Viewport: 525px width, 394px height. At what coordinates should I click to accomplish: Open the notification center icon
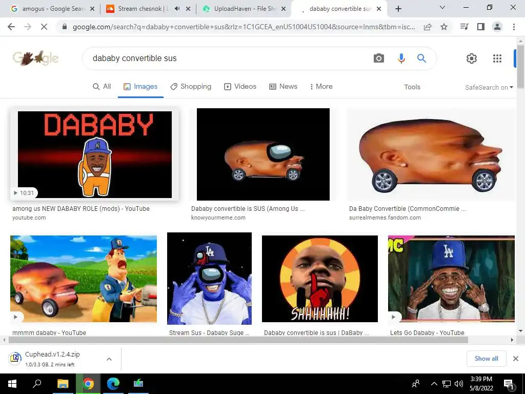509,384
